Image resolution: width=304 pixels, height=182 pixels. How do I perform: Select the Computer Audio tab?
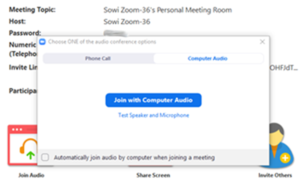click(x=208, y=58)
